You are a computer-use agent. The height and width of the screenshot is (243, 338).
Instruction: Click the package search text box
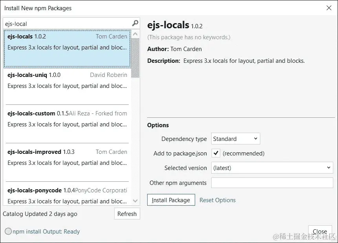tap(67, 24)
